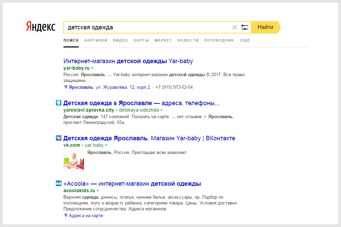Click the Acoola favicon icon
The image size is (341, 227).
coord(59,183)
